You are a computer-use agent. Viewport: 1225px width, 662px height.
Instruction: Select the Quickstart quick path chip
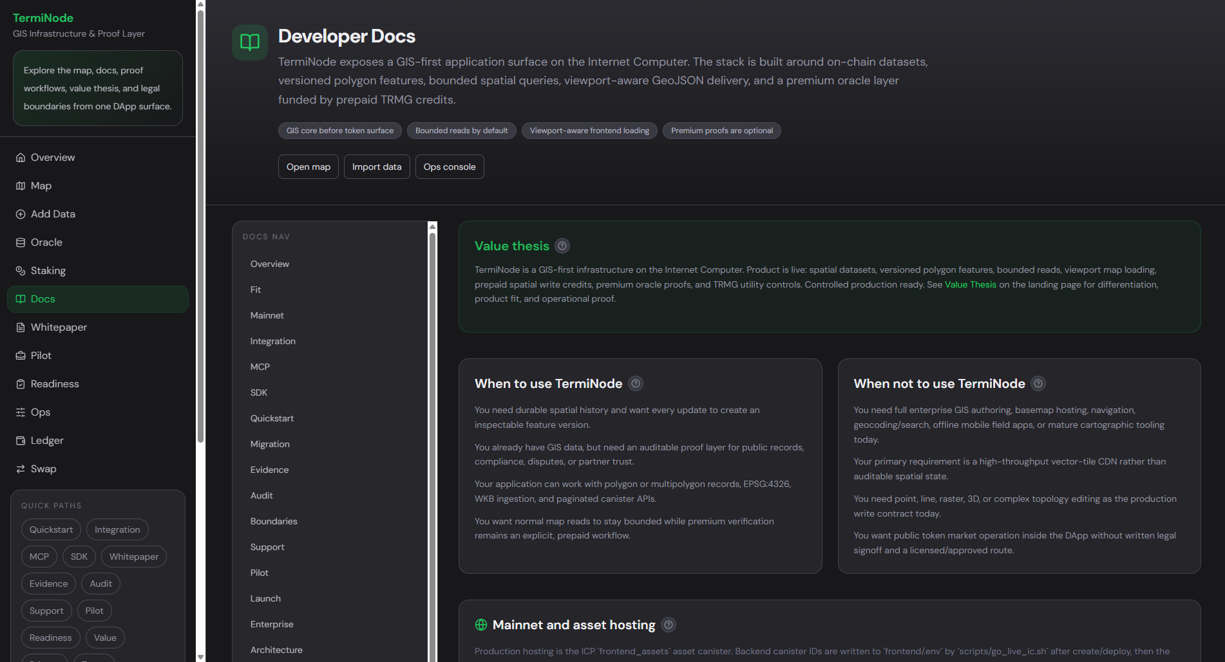click(x=52, y=529)
